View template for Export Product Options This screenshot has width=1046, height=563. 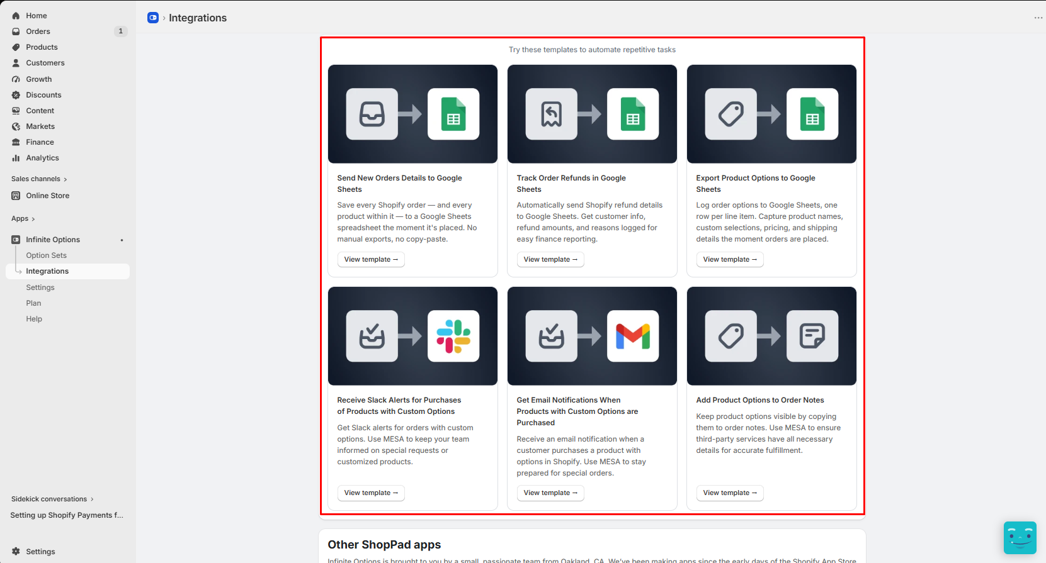730,260
